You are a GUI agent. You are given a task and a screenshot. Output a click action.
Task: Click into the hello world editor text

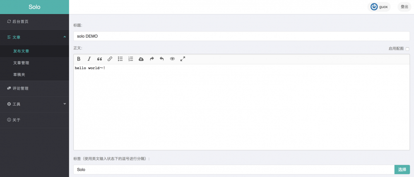90,68
